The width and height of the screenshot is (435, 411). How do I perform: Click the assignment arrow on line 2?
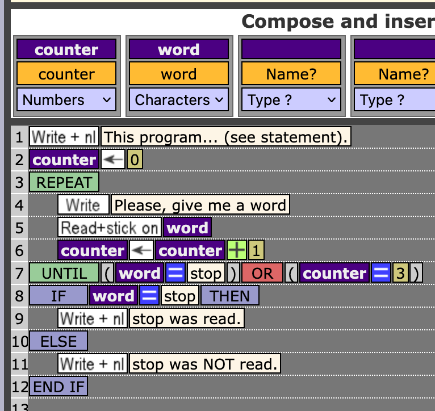click(113, 160)
